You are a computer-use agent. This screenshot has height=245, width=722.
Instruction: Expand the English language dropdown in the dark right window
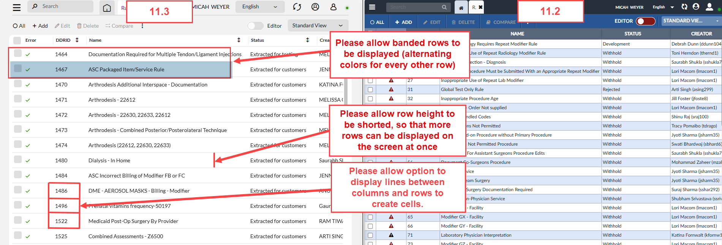(x=664, y=7)
